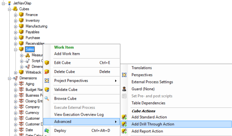Click the Delete Cube red-x icon

tap(47, 72)
